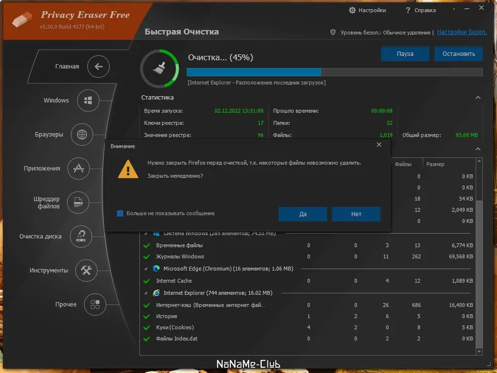Open the Очистка диска disk icon
Screen dimensions: 497x373
tap(81, 237)
